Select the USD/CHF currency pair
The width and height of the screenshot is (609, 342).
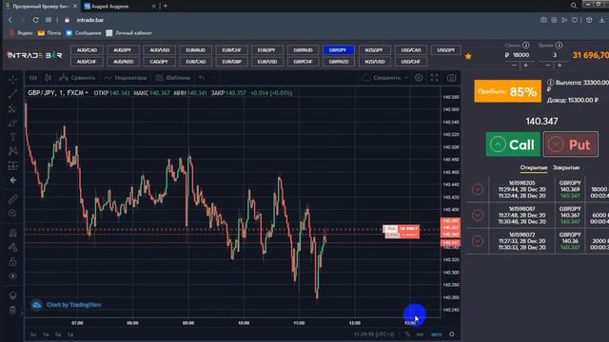point(411,62)
